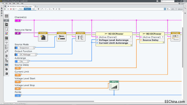Open the Log in dropdown
Image resolution: width=187 pixels, height=105 pixels.
(x=182, y=4)
